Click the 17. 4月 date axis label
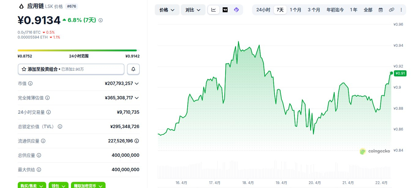Screen dimensions: 416x188 coord(215,182)
